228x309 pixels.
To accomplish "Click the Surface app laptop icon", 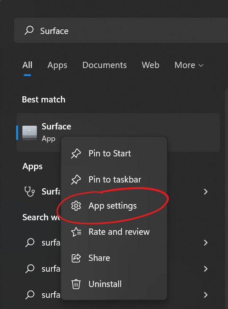I will [x=29, y=133].
